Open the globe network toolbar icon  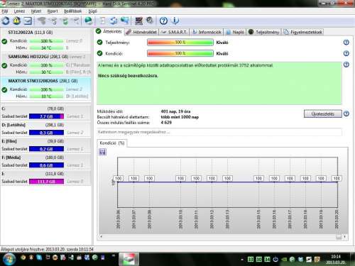coord(89,21)
